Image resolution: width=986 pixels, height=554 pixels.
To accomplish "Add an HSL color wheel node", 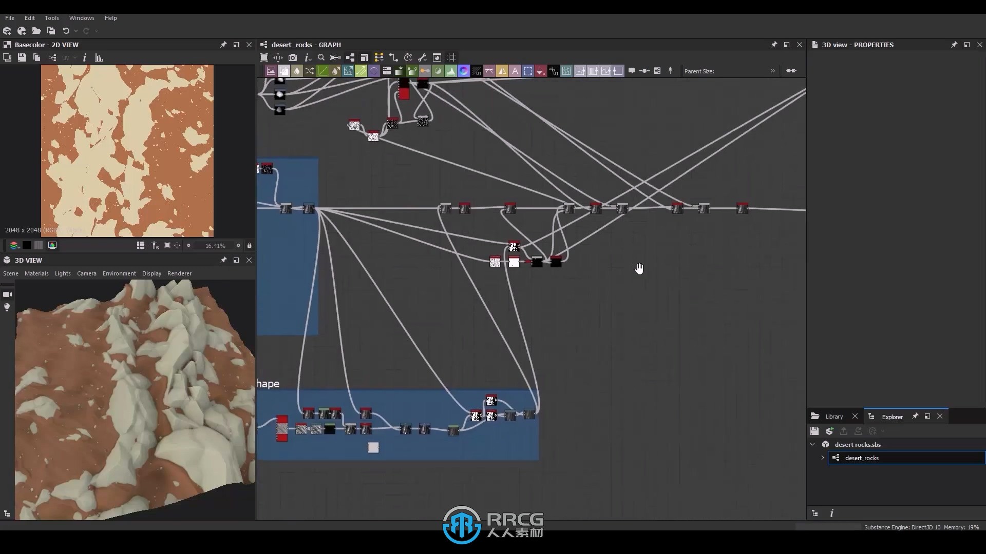I will tap(464, 71).
